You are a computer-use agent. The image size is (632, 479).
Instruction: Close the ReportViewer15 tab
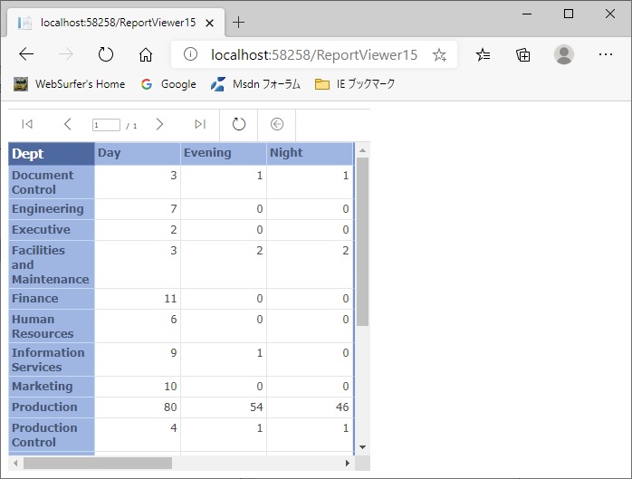click(209, 23)
